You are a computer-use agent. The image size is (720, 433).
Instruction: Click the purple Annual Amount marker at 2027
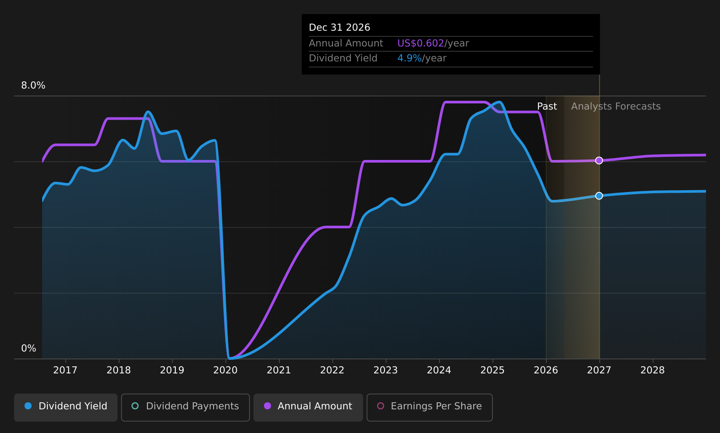(599, 160)
